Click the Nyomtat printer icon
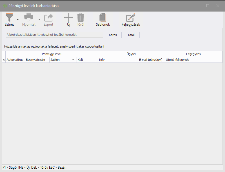The image size is (225, 172). click(x=29, y=18)
